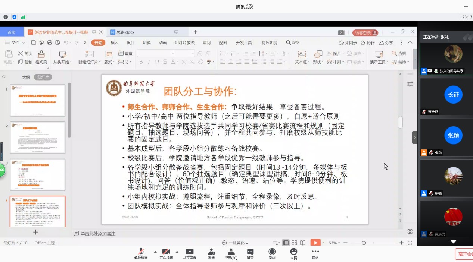Click the 共享屏幕 share screen icon
The width and height of the screenshot is (473, 262).
point(190,252)
